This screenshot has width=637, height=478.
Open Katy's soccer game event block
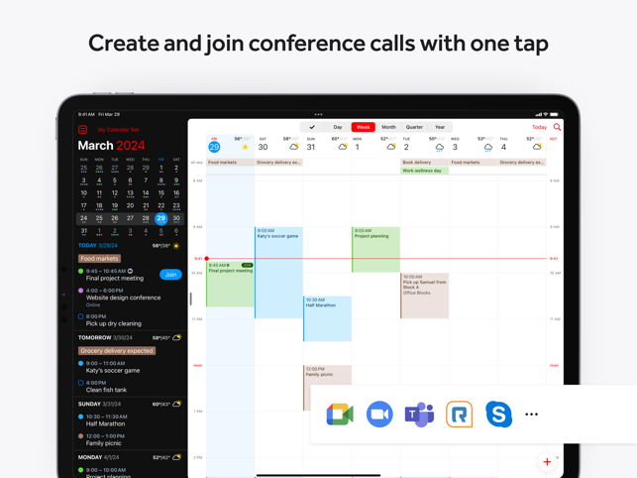[x=278, y=272]
